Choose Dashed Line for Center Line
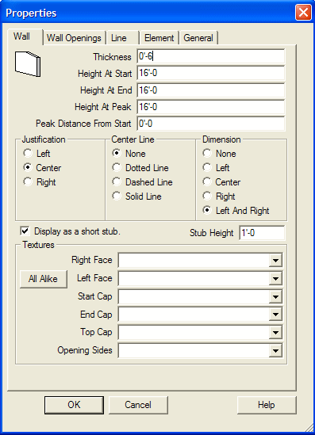The height and width of the screenshot is (435, 315). (117, 181)
